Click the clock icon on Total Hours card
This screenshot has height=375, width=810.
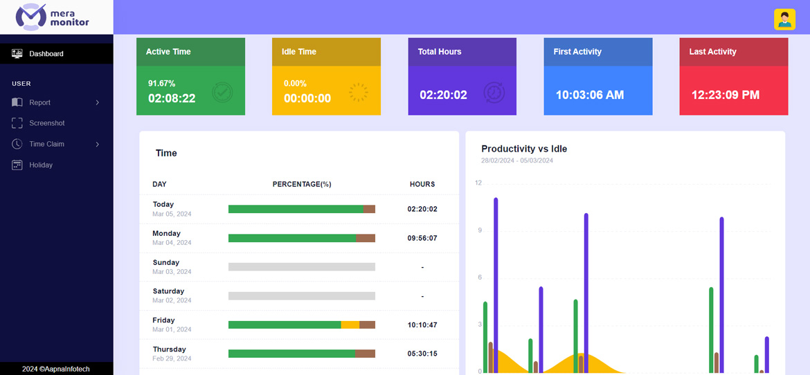(494, 93)
